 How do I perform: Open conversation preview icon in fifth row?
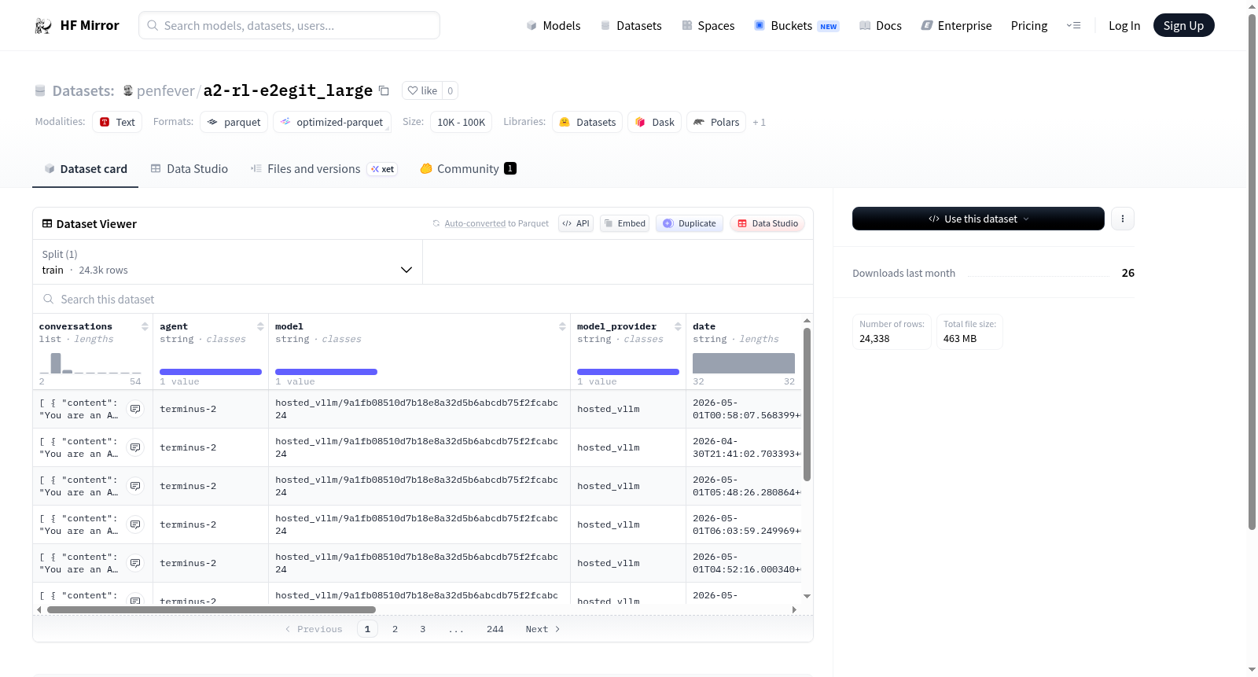[x=135, y=563]
